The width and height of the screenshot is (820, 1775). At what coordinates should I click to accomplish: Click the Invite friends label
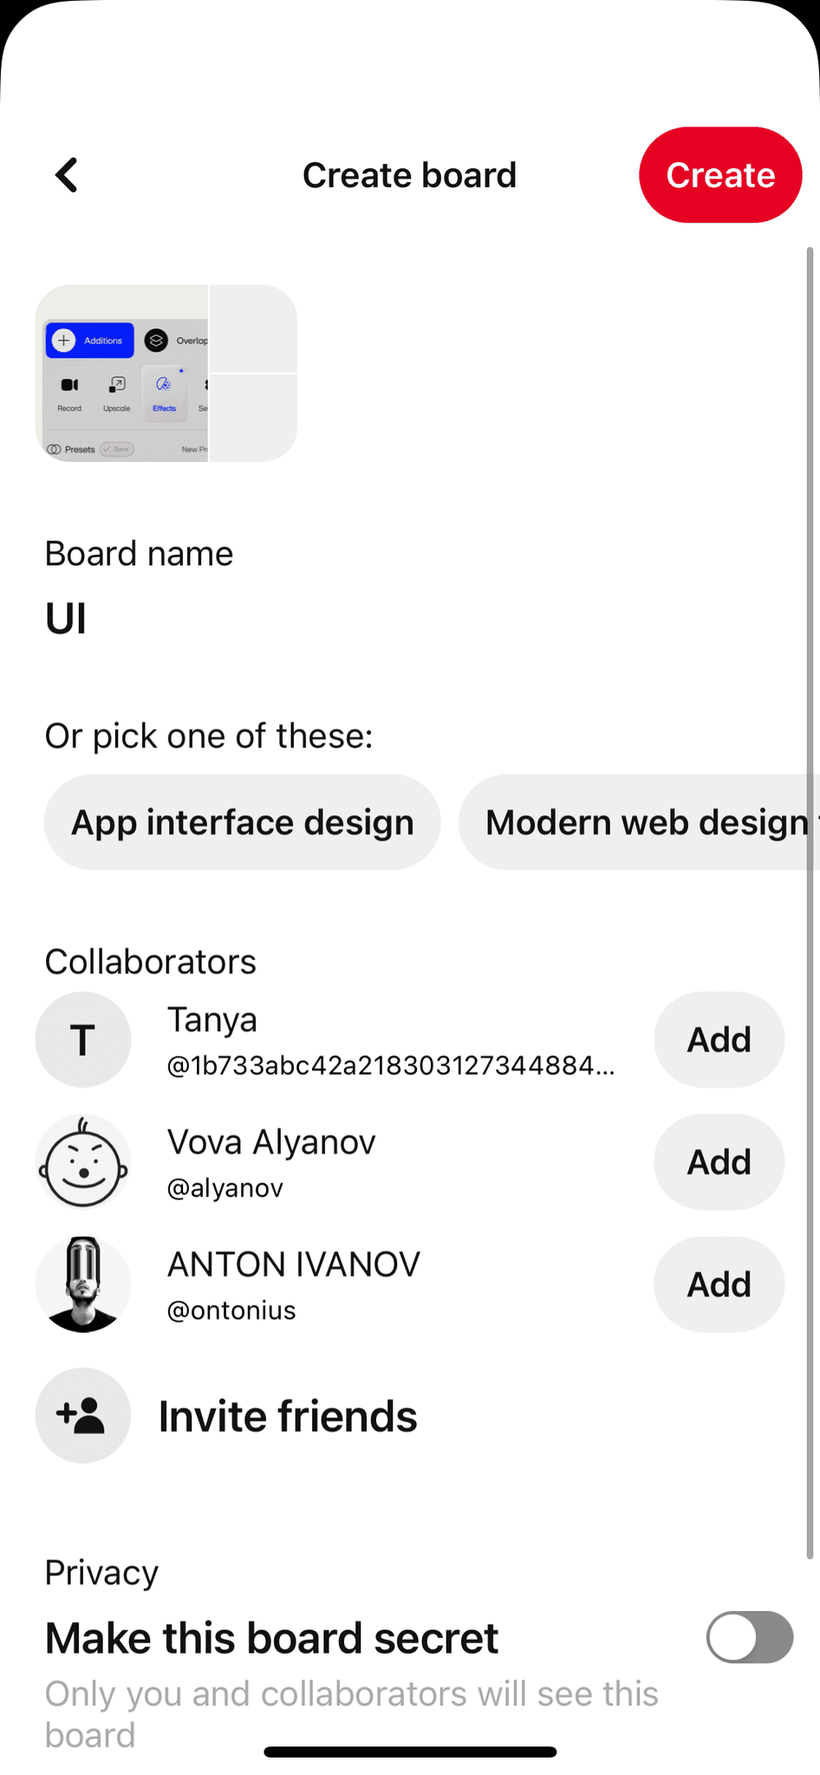[x=288, y=1416]
